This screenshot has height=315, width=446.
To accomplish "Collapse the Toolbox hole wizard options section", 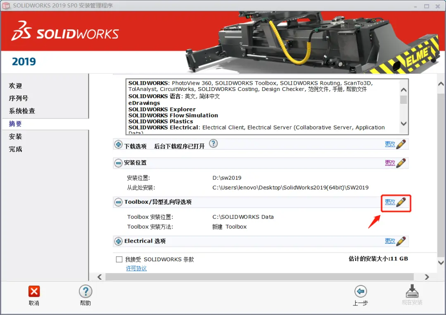I will tap(119, 202).
